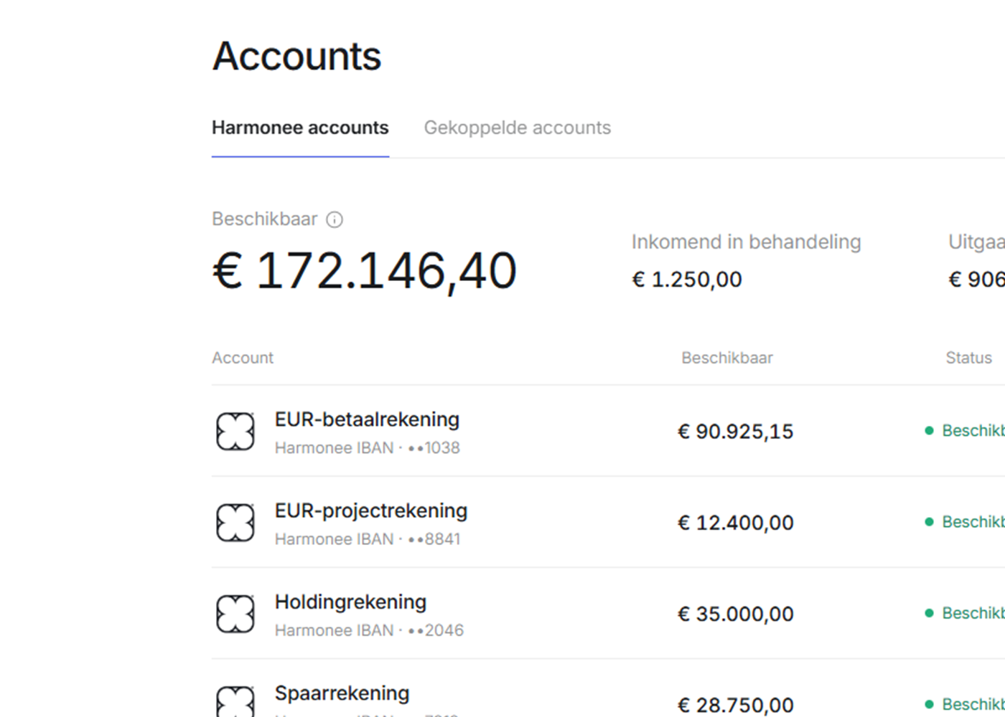
Task: Open the Spaarrekening account name
Action: coord(342,693)
